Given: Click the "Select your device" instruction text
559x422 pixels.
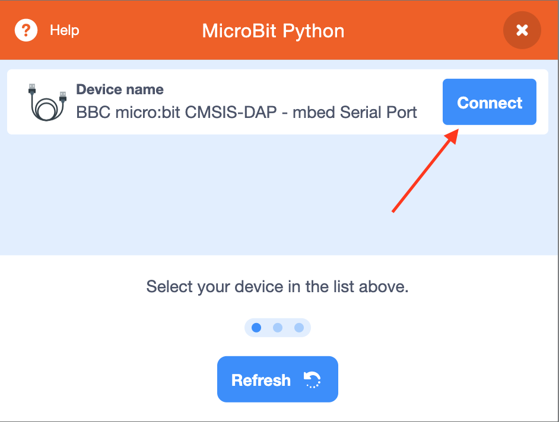Looking at the screenshot, I should [277, 287].
